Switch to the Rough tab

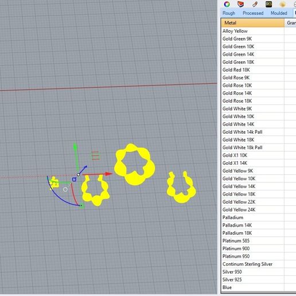(229, 13)
